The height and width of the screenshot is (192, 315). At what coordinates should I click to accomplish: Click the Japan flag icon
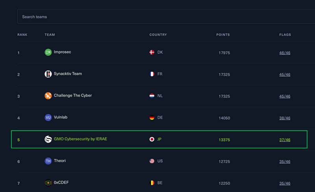[152, 139]
